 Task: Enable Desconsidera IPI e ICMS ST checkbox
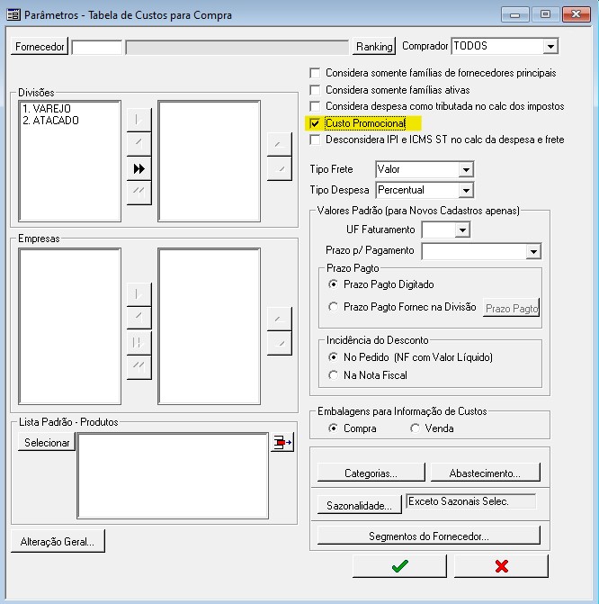[x=315, y=140]
